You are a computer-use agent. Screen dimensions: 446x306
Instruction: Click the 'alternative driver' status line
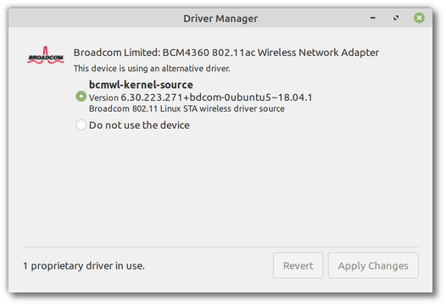(152, 69)
